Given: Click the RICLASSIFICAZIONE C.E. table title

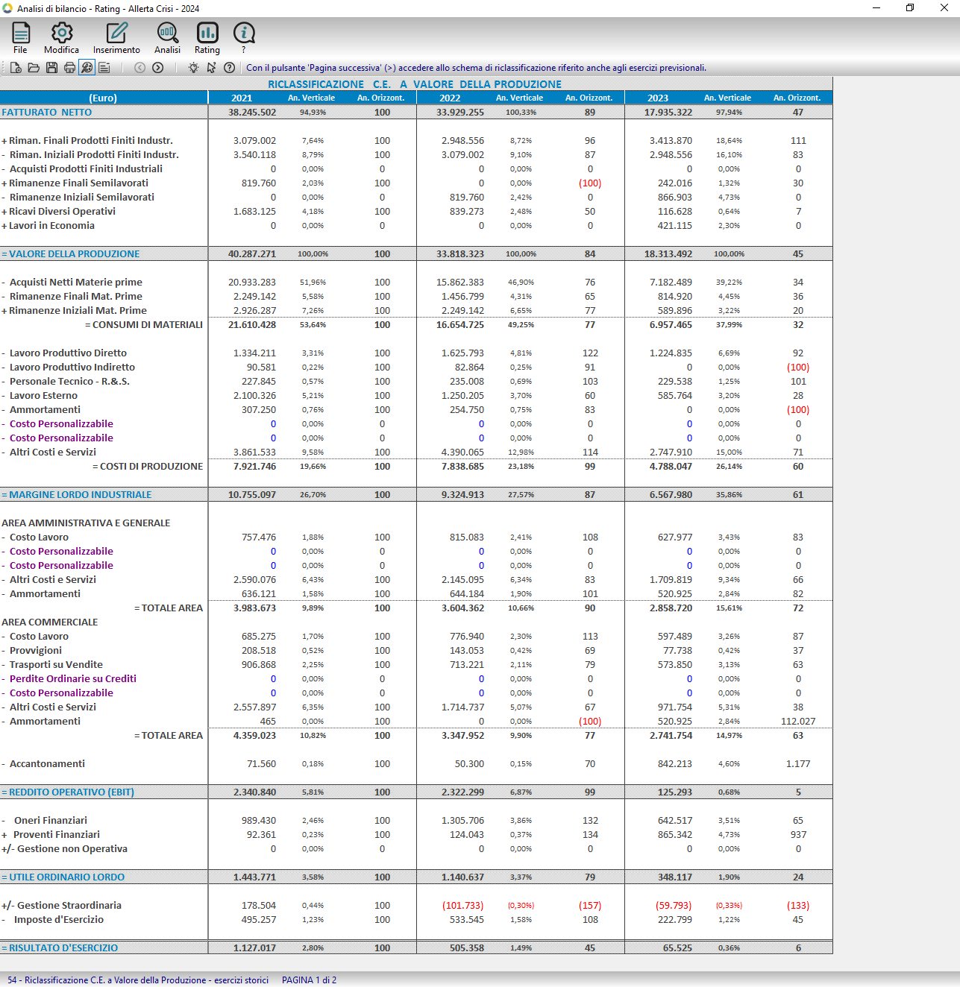Looking at the screenshot, I should click(415, 84).
